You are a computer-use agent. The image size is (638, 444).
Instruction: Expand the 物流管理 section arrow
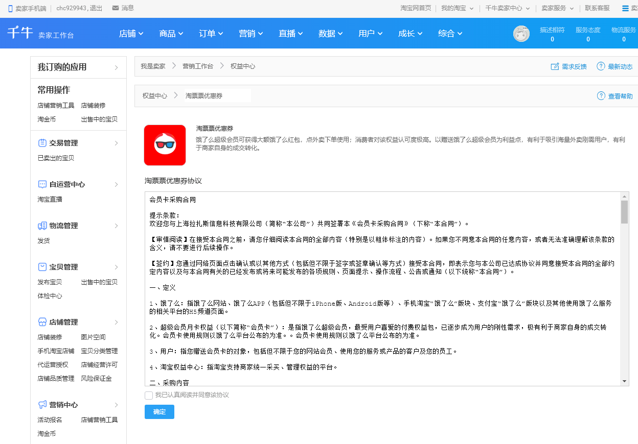116,226
